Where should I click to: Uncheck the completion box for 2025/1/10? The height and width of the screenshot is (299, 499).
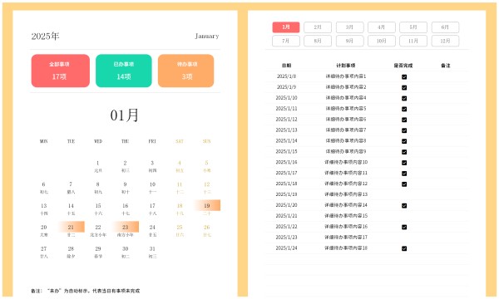(x=404, y=98)
